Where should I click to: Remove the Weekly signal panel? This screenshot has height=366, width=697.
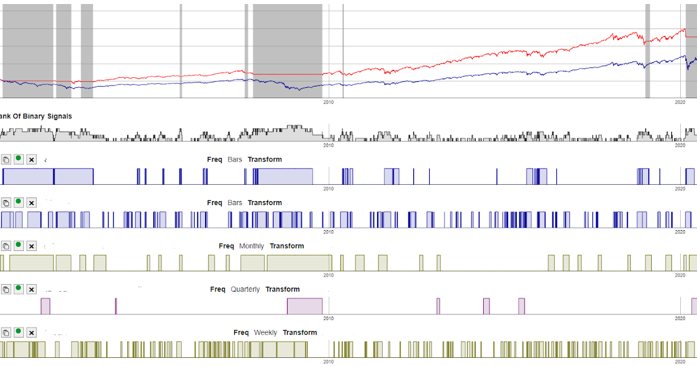pos(31,332)
